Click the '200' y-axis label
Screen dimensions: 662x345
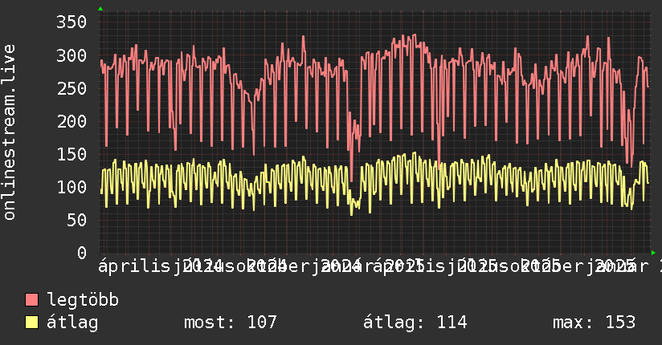[x=72, y=121]
